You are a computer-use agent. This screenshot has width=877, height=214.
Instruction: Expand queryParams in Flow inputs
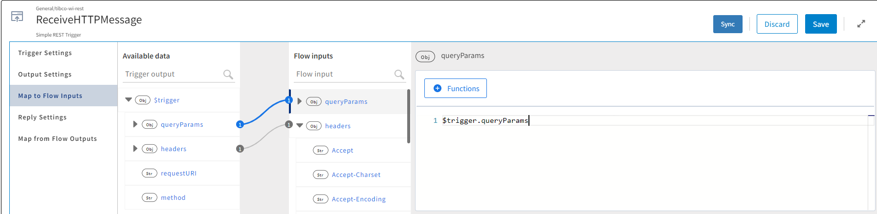click(300, 101)
